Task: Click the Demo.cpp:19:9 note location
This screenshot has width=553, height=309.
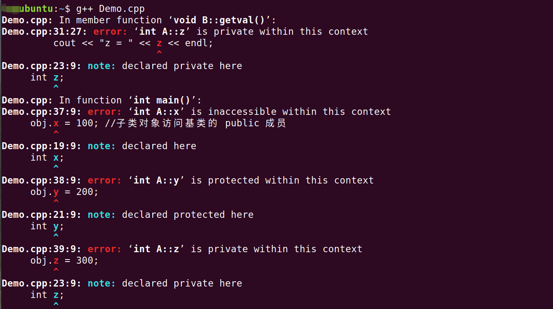Action: coord(41,146)
